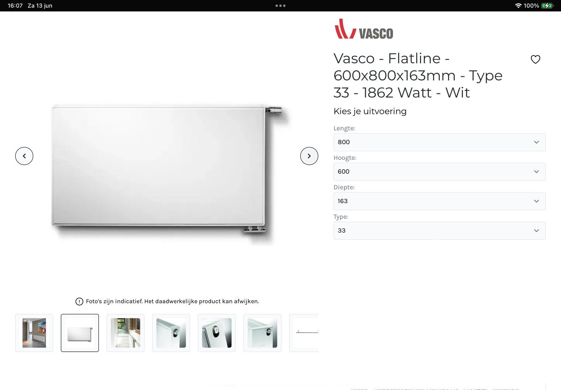561x390 pixels.
Task: Select the fifth thumbnail, thermostat valve close-up
Action: [217, 333]
